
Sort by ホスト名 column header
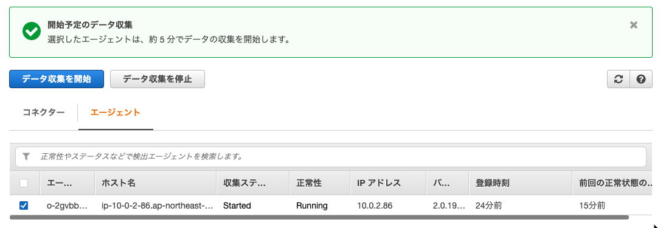[156, 183]
